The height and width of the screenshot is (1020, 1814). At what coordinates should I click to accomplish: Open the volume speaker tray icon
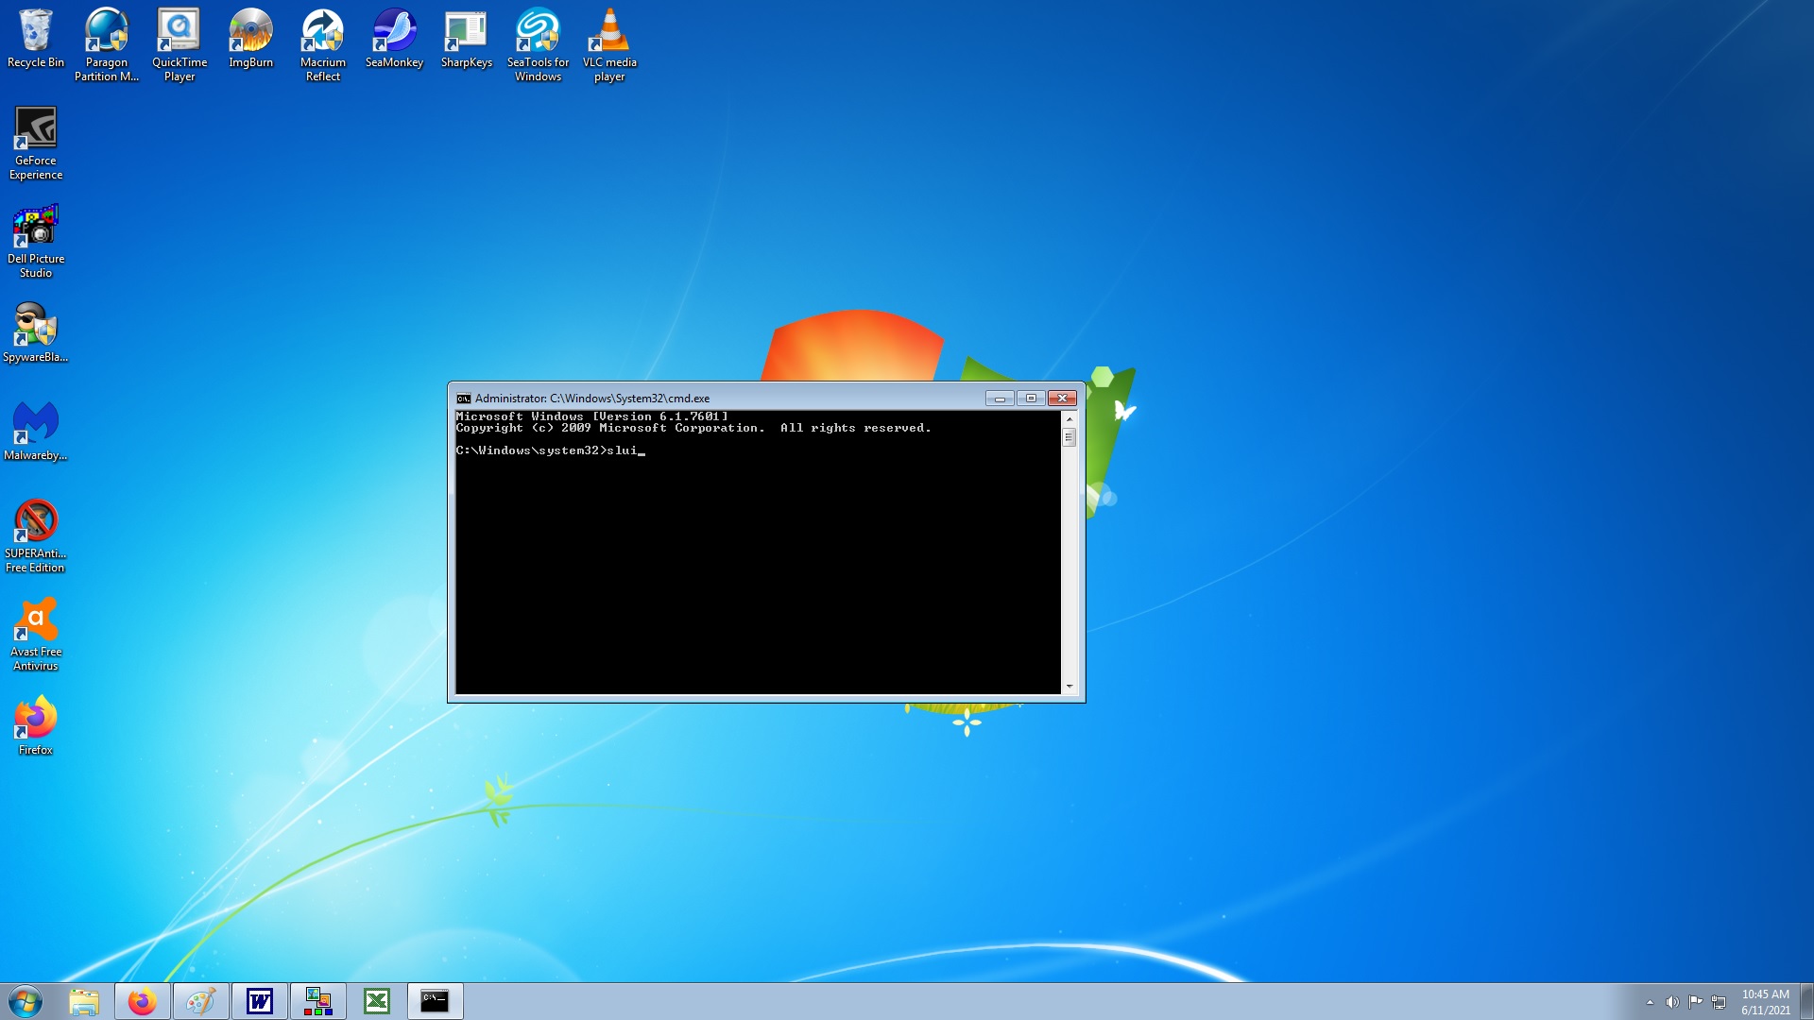click(1672, 1002)
